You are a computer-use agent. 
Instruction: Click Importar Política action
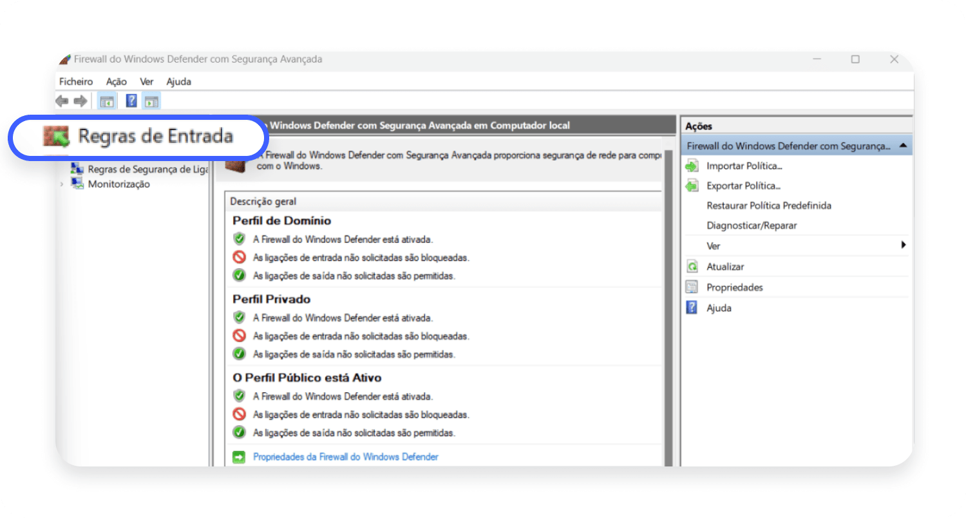pos(744,166)
